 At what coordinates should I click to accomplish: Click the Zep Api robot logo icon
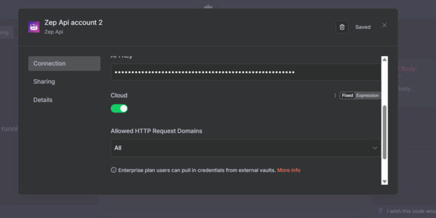coord(34,27)
